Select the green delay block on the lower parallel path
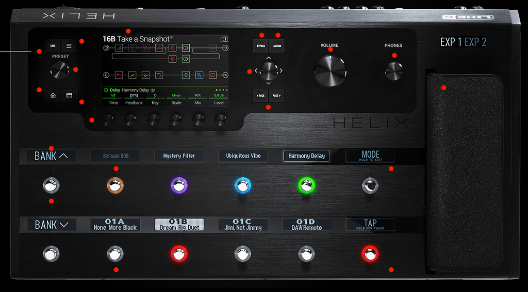Viewport: 528px width, 292px height. 186,59
